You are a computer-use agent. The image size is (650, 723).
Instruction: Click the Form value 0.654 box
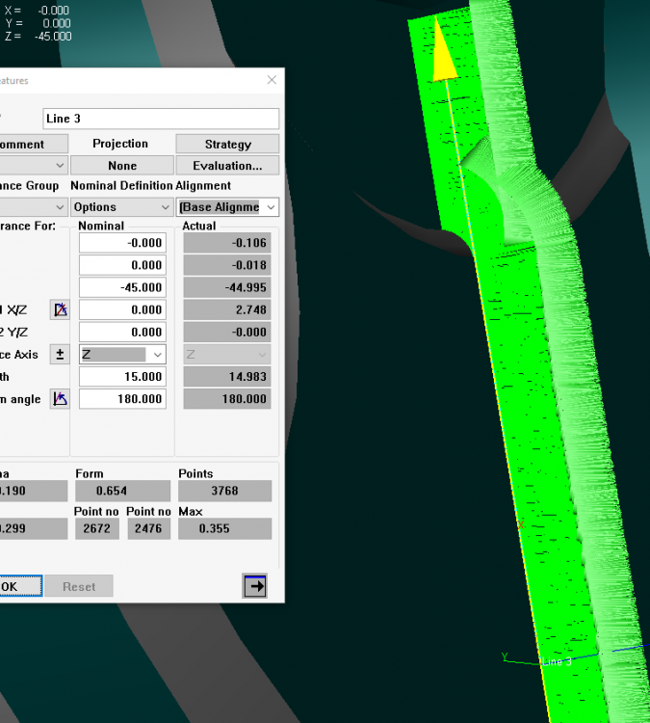121,491
